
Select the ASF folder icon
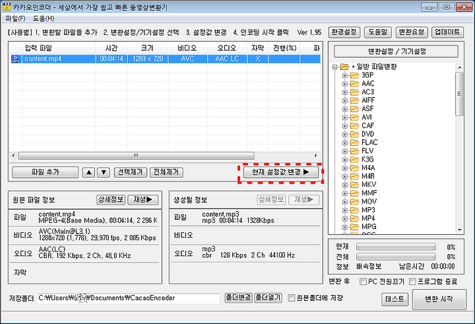click(x=354, y=109)
